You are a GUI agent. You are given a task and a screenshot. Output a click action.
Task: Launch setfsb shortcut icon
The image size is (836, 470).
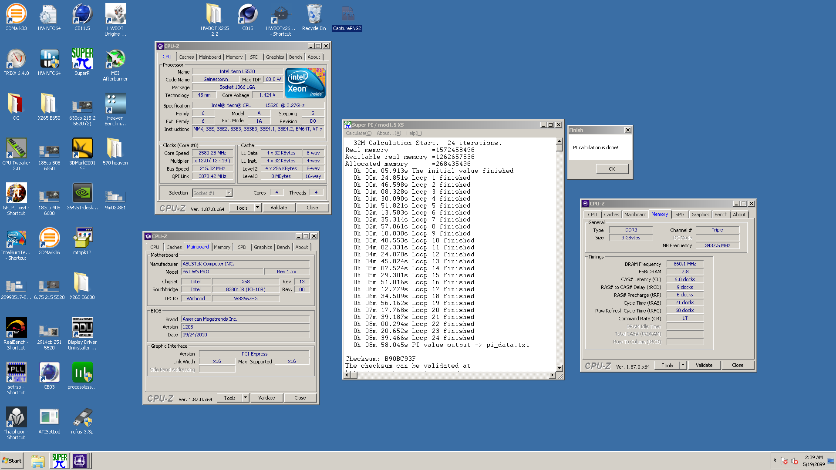coord(16,379)
